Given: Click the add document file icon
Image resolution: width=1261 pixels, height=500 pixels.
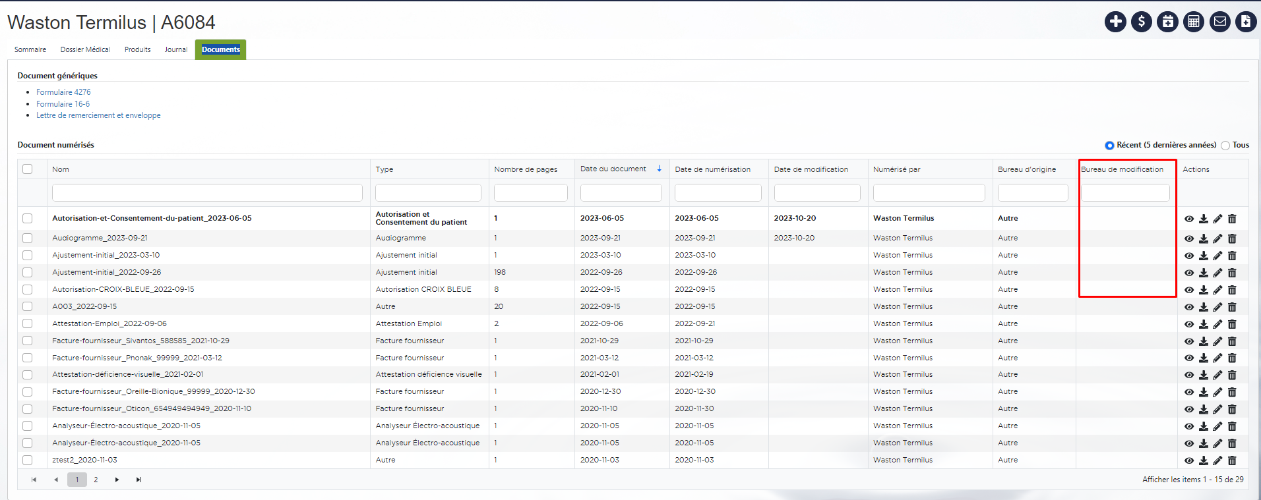Looking at the screenshot, I should [1246, 22].
